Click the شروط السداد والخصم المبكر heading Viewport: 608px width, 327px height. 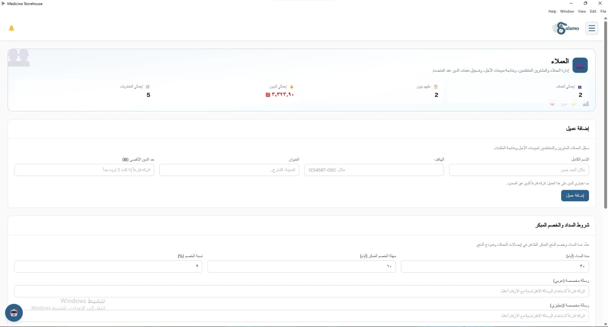click(x=562, y=225)
